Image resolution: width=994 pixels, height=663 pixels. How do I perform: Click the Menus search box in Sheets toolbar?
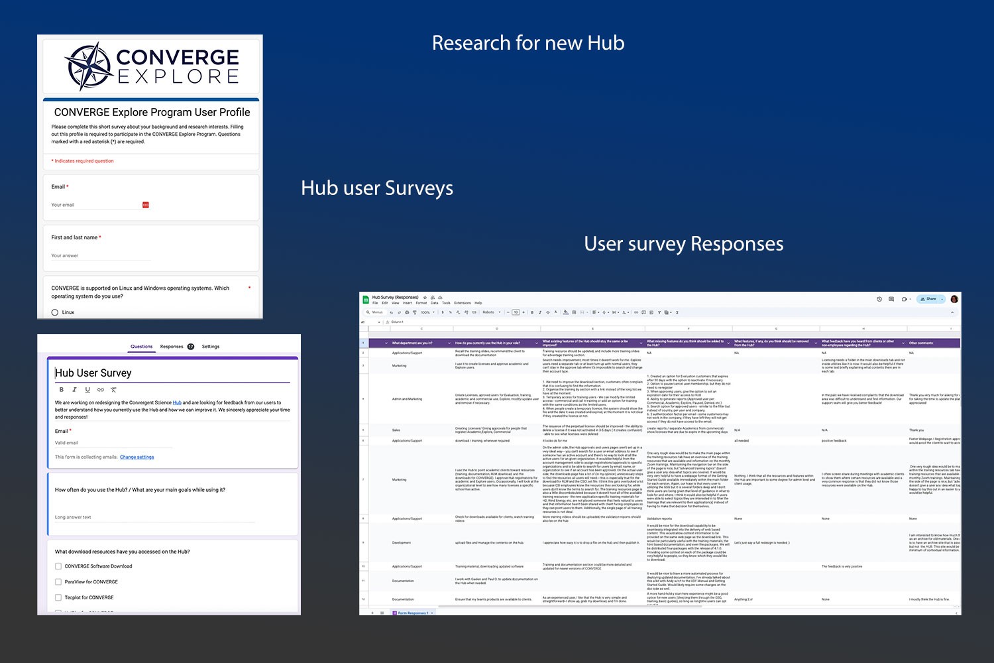click(x=375, y=312)
